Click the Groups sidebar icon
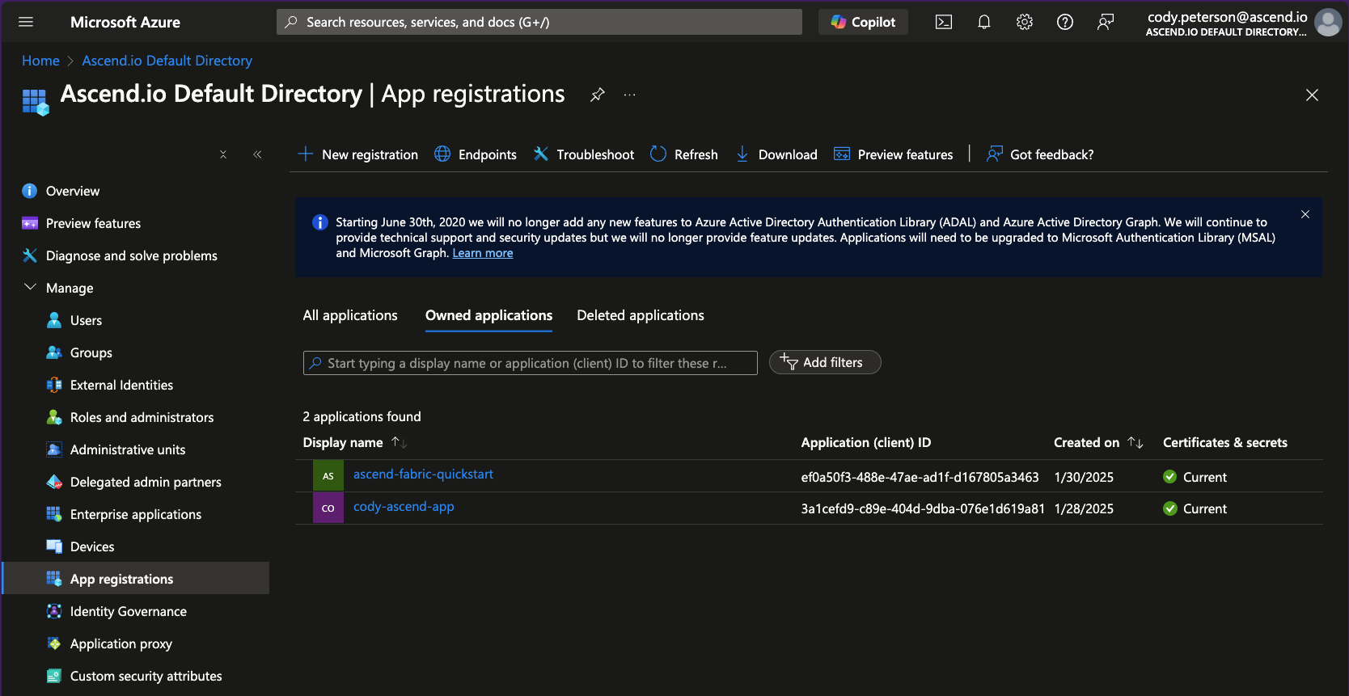The image size is (1349, 696). click(54, 352)
